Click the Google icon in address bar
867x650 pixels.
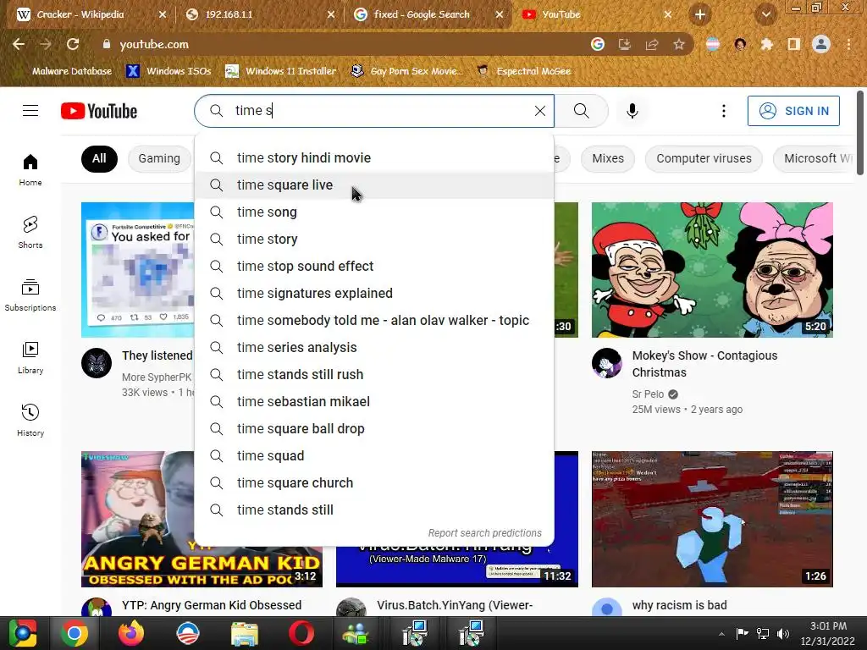pos(598,44)
